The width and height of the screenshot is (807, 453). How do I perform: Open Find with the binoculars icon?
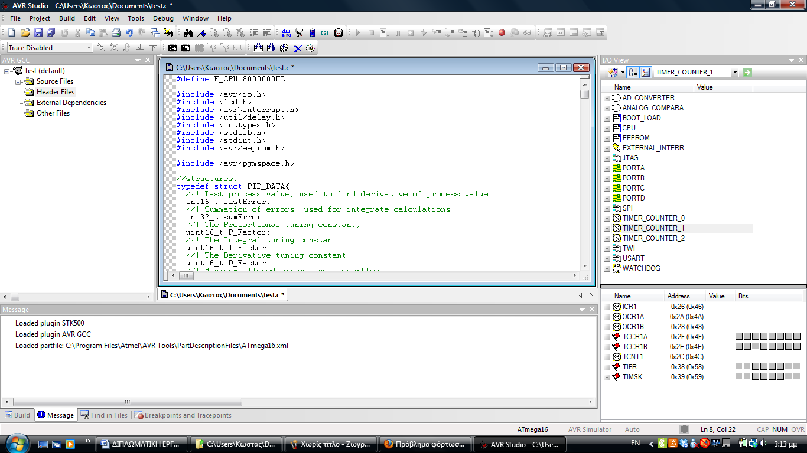pyautogui.click(x=188, y=33)
